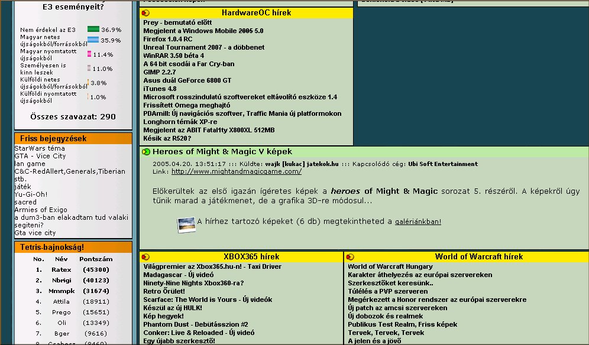Open 'Megérkezett a Honor rendszer' news
Screen dimensions: 589x345
pyautogui.click(x=437, y=300)
